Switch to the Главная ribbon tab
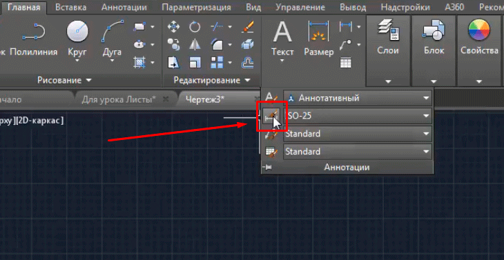The height and width of the screenshot is (260, 504). 23,7
